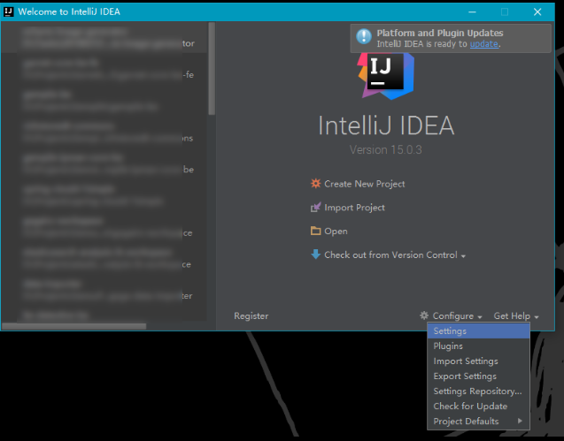Click the Open folder icon
The image size is (564, 441).
click(315, 231)
